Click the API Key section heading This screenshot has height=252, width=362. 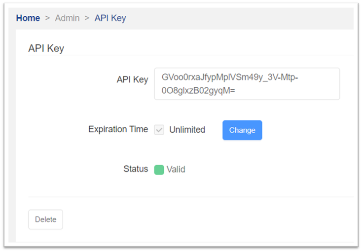46,48
